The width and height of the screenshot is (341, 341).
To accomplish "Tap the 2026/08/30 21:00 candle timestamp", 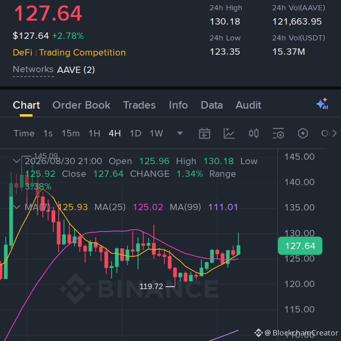I will [x=63, y=161].
